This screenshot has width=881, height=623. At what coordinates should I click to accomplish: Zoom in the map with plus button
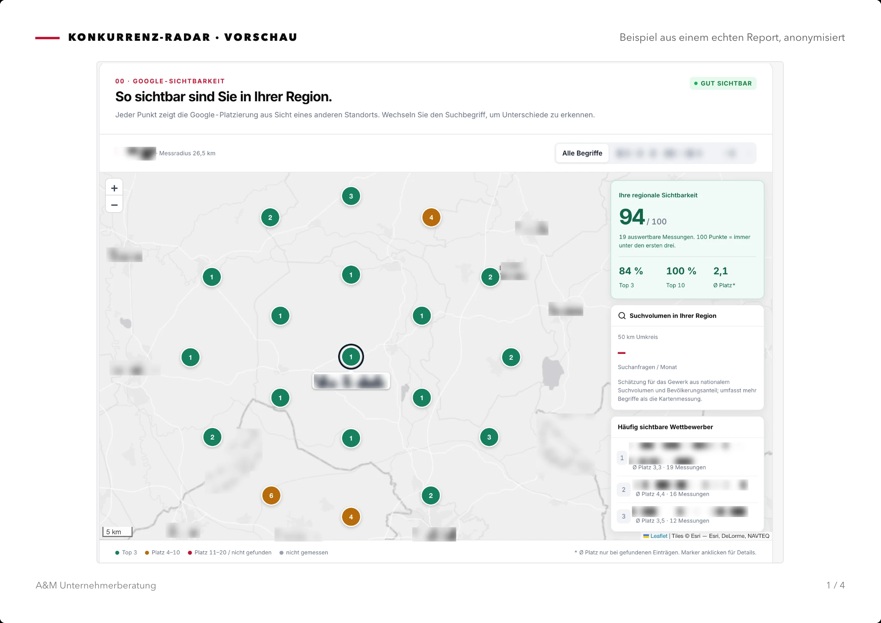click(x=114, y=188)
